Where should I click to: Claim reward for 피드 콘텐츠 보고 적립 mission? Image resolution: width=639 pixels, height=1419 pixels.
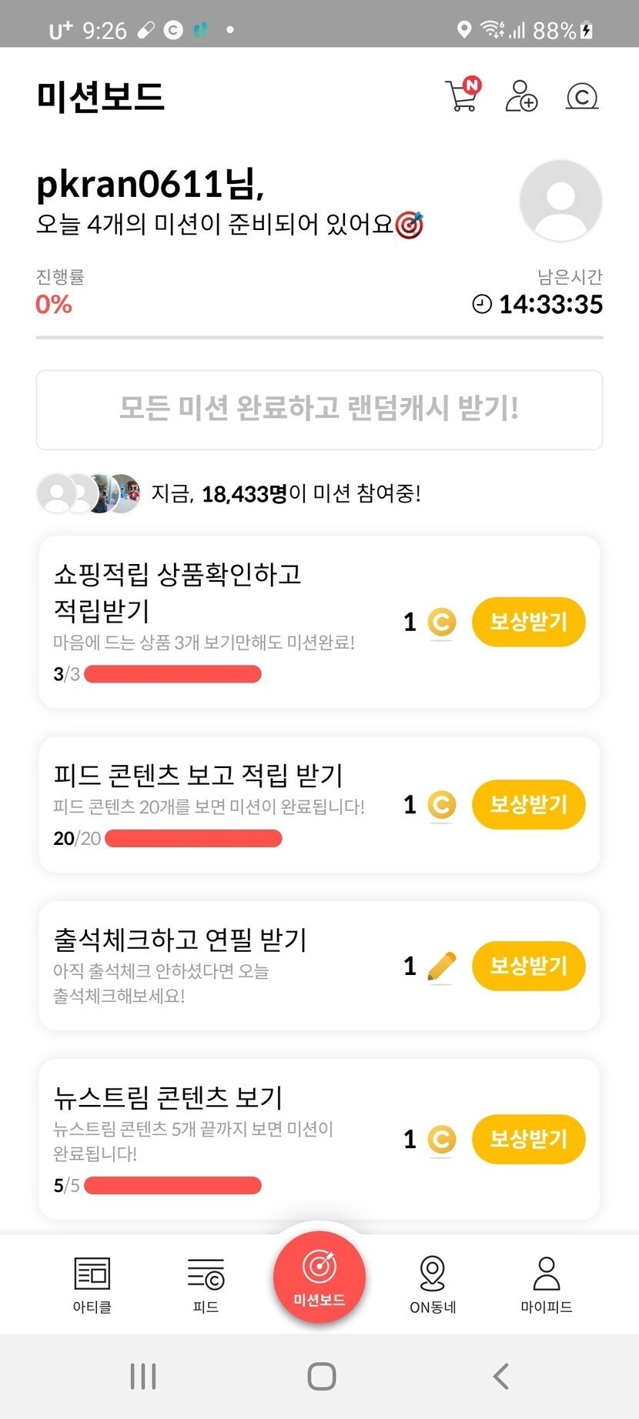tap(528, 804)
